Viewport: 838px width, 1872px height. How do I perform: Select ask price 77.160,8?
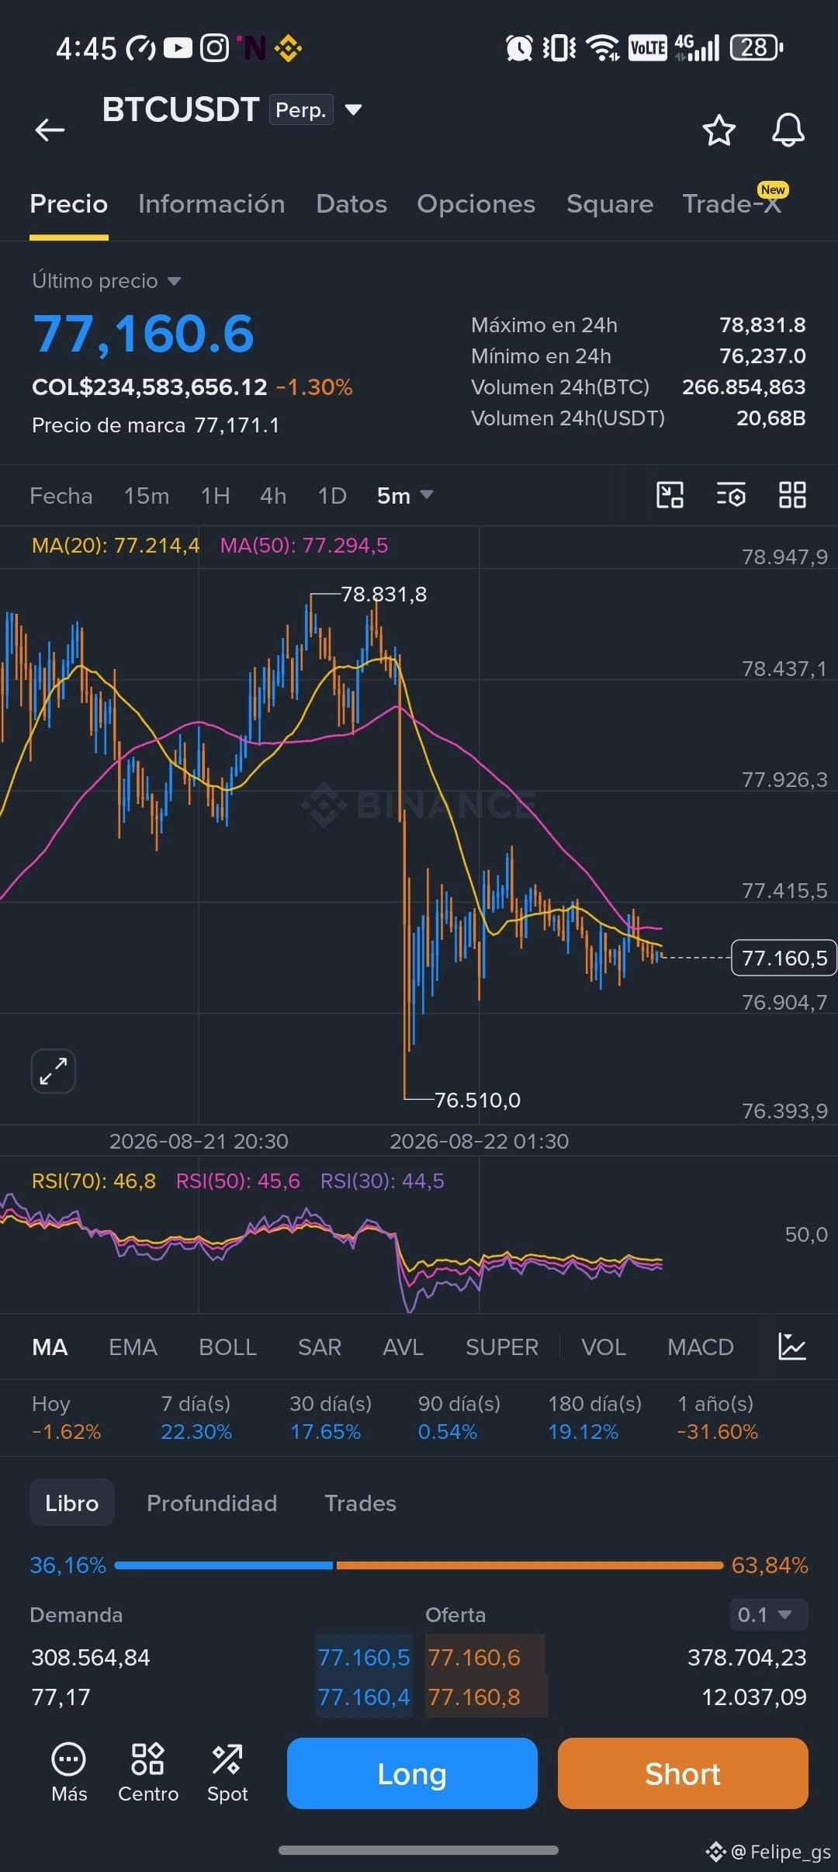pyautogui.click(x=474, y=1697)
